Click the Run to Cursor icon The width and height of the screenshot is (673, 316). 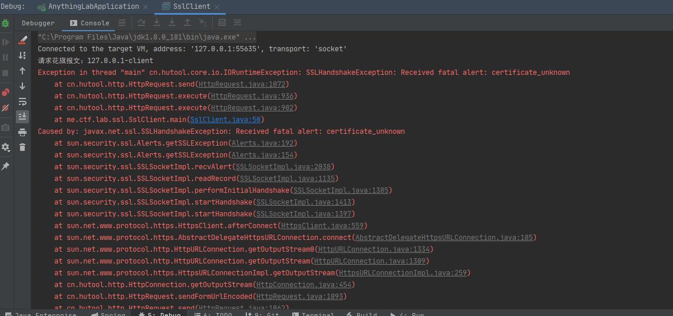[203, 23]
